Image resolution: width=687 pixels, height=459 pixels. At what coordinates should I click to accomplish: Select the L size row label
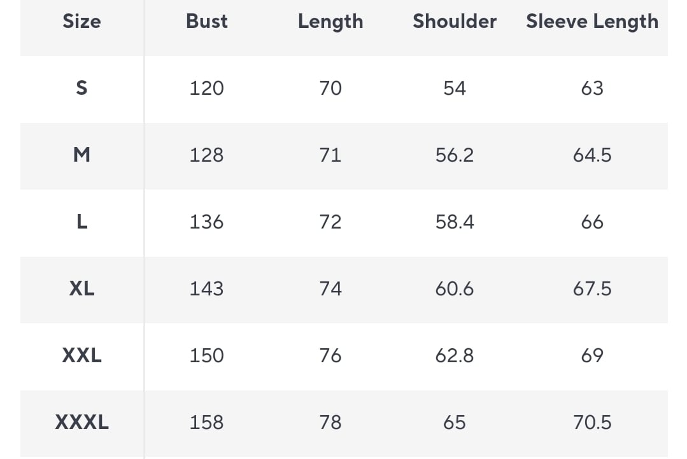81,222
